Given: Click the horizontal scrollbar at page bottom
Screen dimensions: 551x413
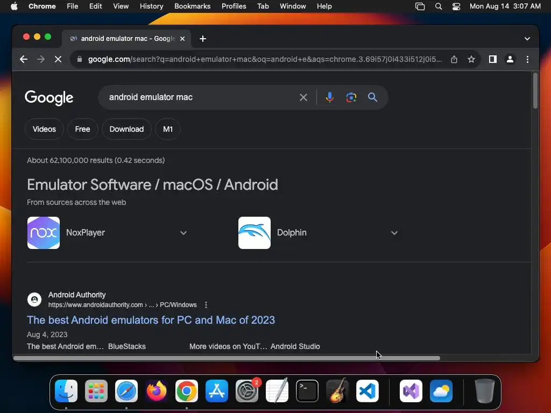Looking at the screenshot, I should (x=227, y=358).
